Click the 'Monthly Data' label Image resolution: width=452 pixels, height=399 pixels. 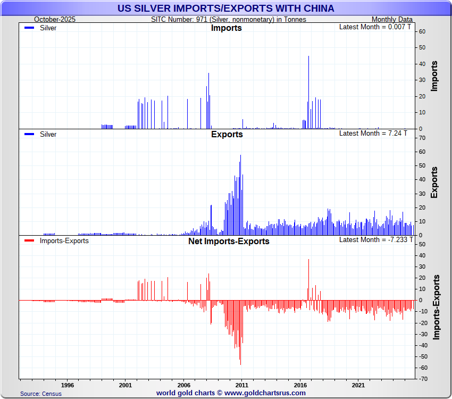392,20
